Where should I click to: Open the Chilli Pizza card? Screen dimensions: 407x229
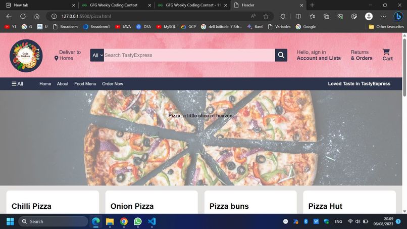(53, 202)
